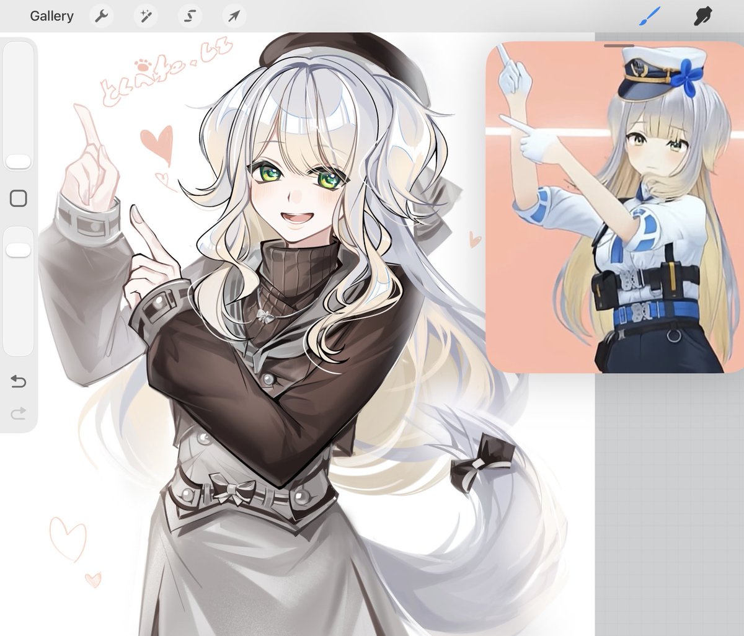Viewport: 744px width, 636px height.
Task: Select the Smudge tool
Action: coord(702,15)
